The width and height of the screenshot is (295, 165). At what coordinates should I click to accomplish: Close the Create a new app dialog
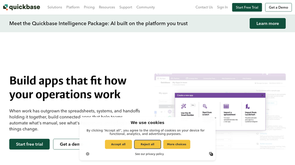coord(262,95)
